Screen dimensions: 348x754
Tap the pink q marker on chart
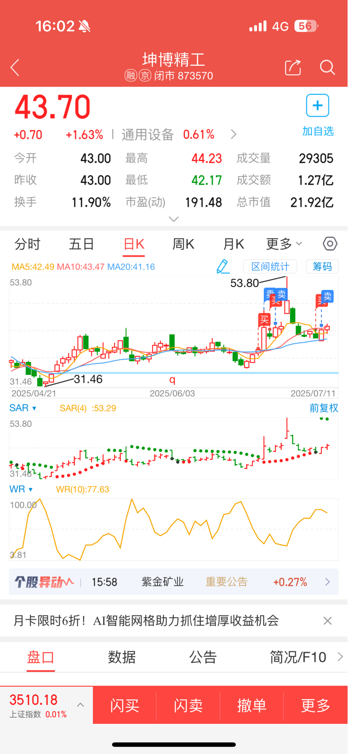click(172, 379)
